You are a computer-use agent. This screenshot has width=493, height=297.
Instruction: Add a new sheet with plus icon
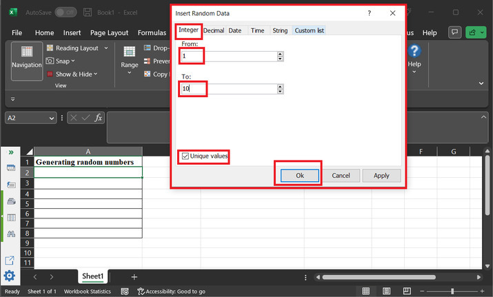134,276
